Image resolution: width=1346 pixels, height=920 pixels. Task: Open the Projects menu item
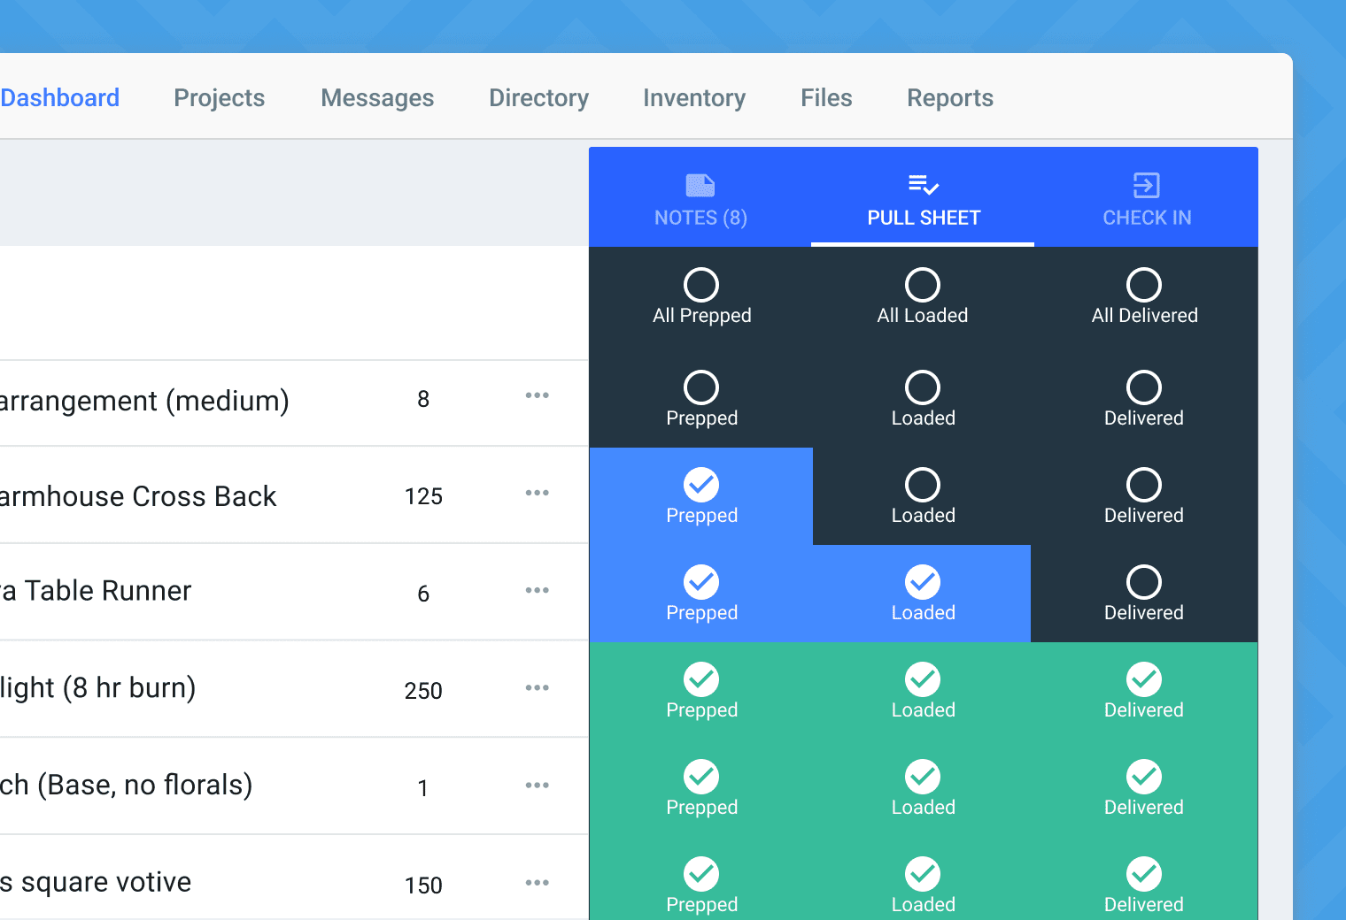click(219, 97)
